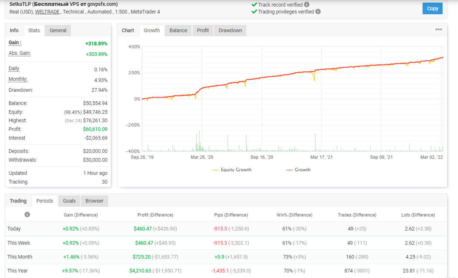The height and width of the screenshot is (278, 458).
Task: Click the green checkmark by Trading privileges verified
Action: 254,11
